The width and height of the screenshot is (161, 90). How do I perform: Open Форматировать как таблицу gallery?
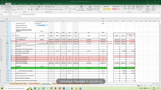(x=90, y=8)
